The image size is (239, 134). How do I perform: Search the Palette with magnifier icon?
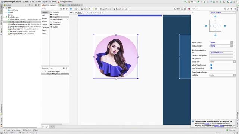(x=61, y=9)
